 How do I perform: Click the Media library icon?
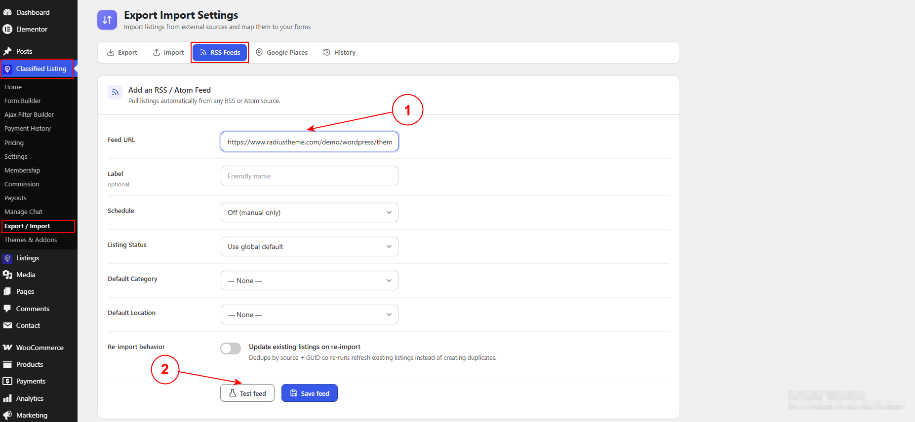(7, 275)
